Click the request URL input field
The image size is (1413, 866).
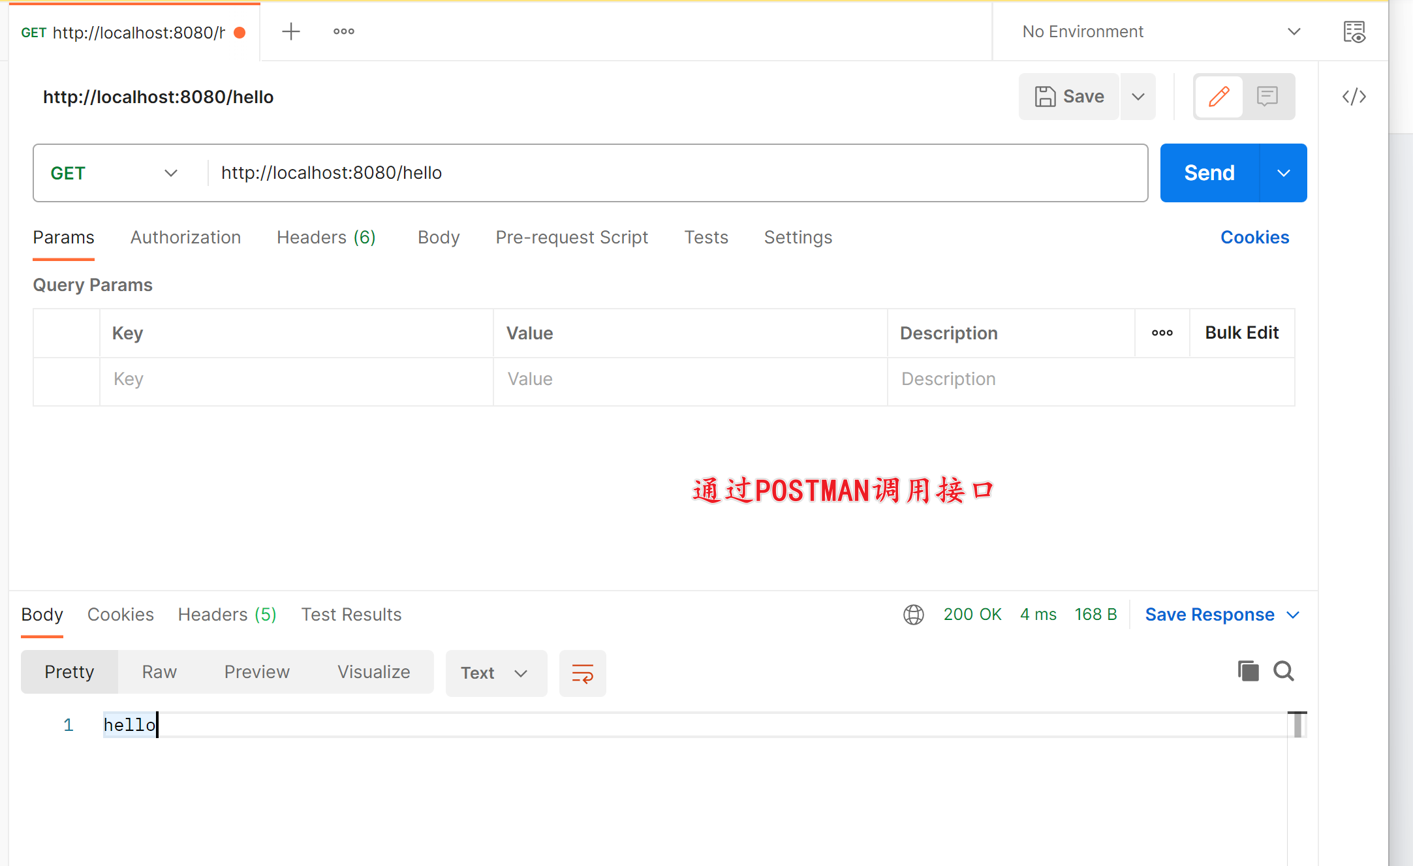pyautogui.click(x=677, y=173)
